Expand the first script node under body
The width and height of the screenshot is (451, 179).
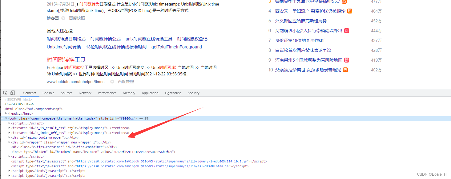9,123
